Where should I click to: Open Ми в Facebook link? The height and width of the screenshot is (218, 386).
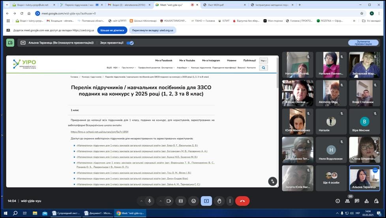click(x=164, y=60)
